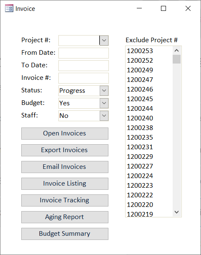Image resolution: width=201 pixels, height=255 pixels.
Task: Expand the Staff combo box arrow
Action: (x=104, y=116)
